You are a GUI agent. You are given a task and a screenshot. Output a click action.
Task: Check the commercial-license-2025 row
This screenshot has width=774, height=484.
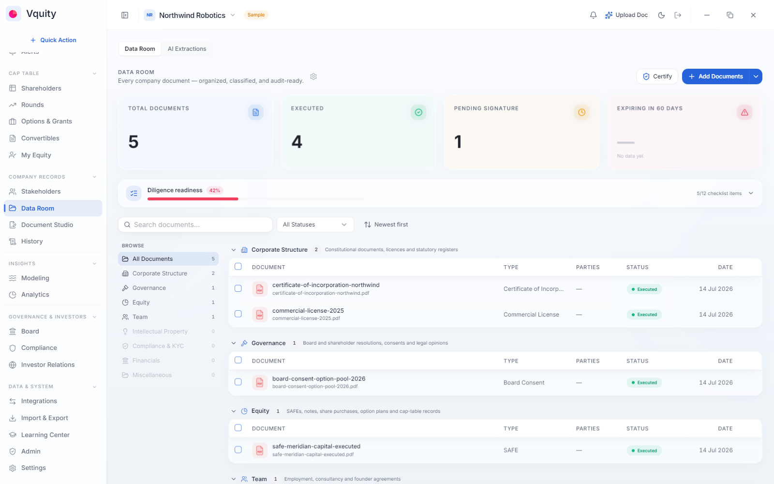click(x=238, y=314)
